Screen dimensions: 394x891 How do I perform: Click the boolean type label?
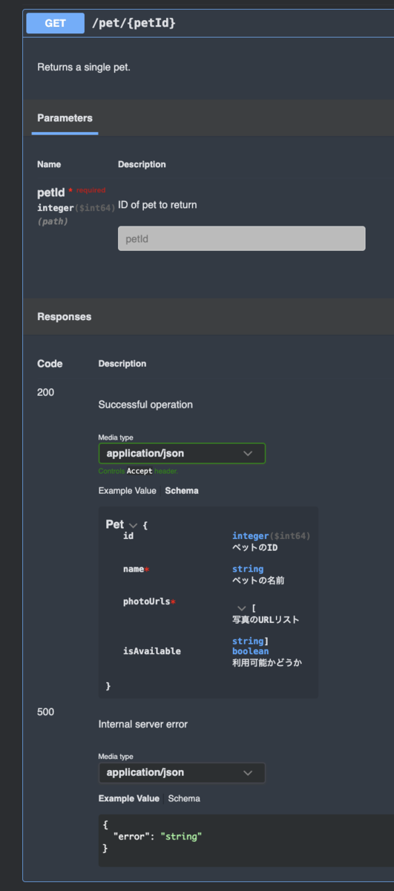[250, 651]
